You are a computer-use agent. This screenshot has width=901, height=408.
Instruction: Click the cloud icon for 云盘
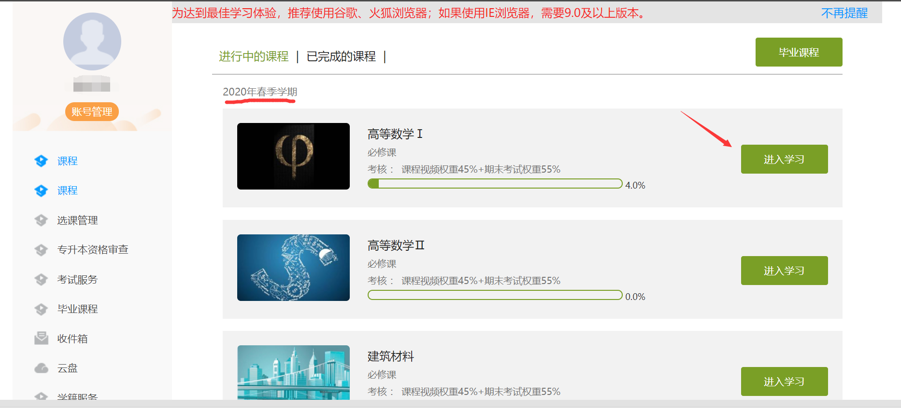[41, 368]
